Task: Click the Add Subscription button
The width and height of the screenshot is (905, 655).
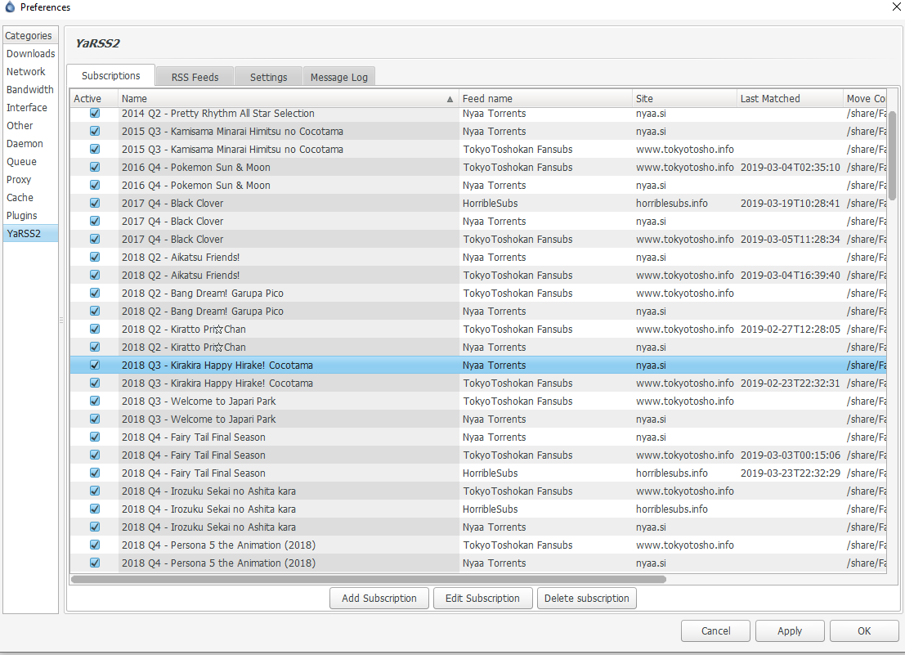Action: (379, 598)
